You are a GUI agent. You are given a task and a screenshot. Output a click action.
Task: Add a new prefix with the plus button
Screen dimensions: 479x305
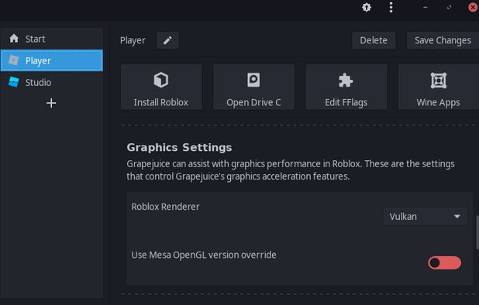pos(51,103)
